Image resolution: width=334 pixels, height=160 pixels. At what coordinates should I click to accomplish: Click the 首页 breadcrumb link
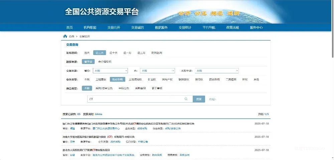pos(71,36)
